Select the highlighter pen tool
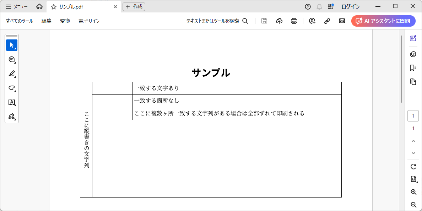Image resolution: width=422 pixels, height=211 pixels. pos(12,74)
